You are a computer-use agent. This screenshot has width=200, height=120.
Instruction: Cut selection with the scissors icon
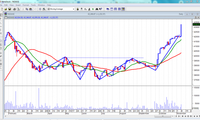[23, 9]
